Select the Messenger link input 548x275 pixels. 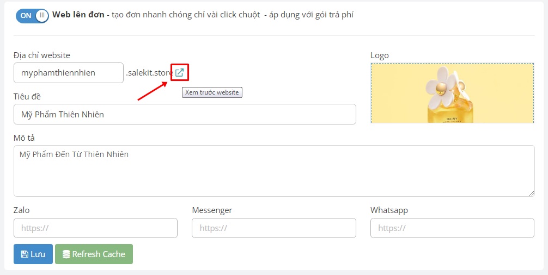(274, 228)
